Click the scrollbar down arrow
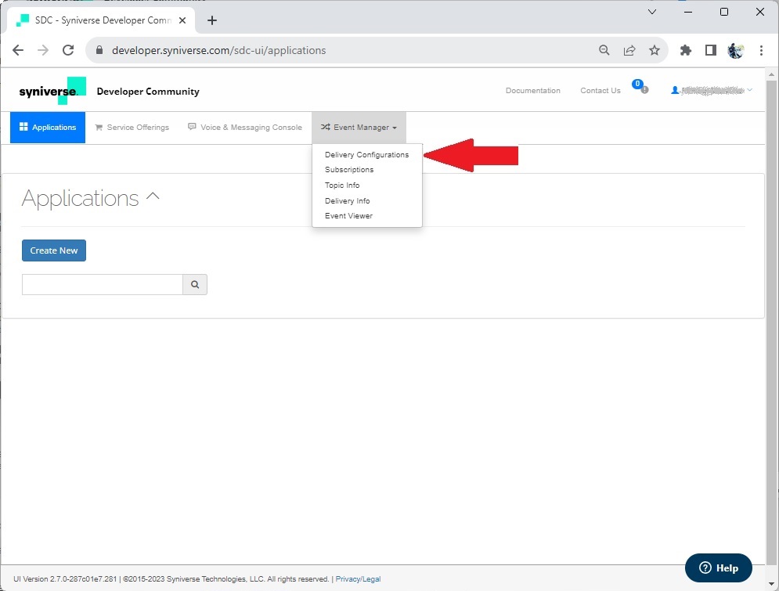The image size is (779, 591). click(771, 584)
